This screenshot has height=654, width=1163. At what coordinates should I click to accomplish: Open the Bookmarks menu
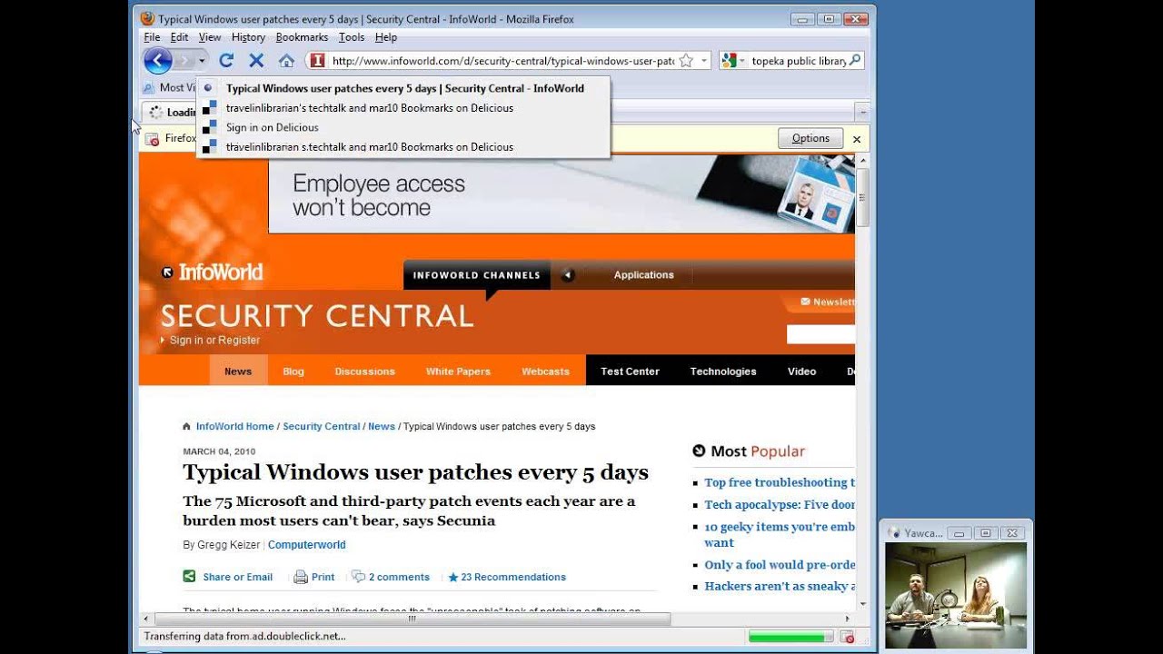pos(302,37)
